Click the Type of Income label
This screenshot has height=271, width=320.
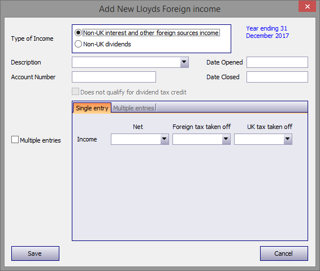coord(32,38)
